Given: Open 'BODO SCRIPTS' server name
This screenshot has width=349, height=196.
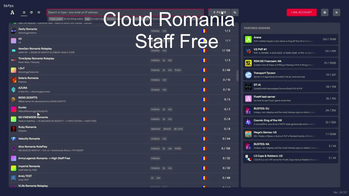Looking at the screenshot, I should tap(28, 97).
